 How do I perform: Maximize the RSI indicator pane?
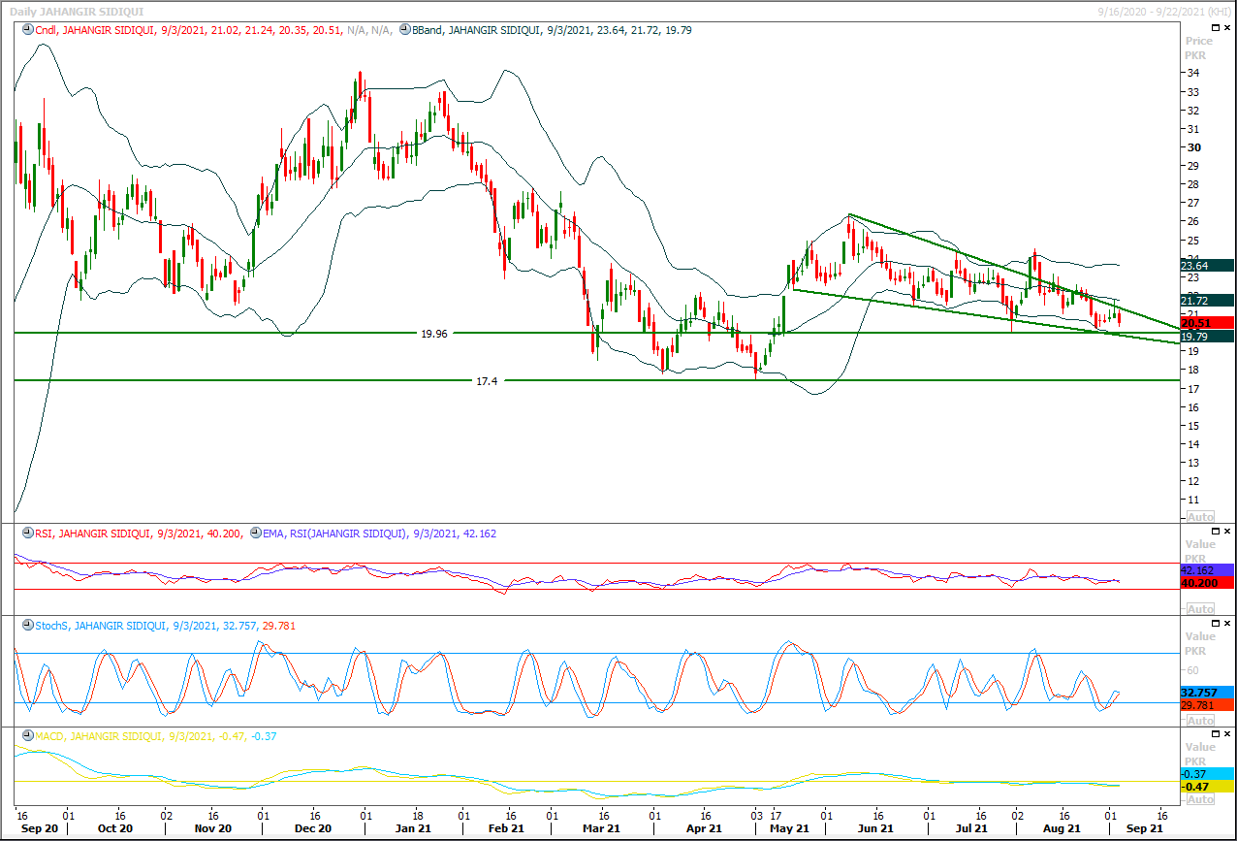point(1217,532)
